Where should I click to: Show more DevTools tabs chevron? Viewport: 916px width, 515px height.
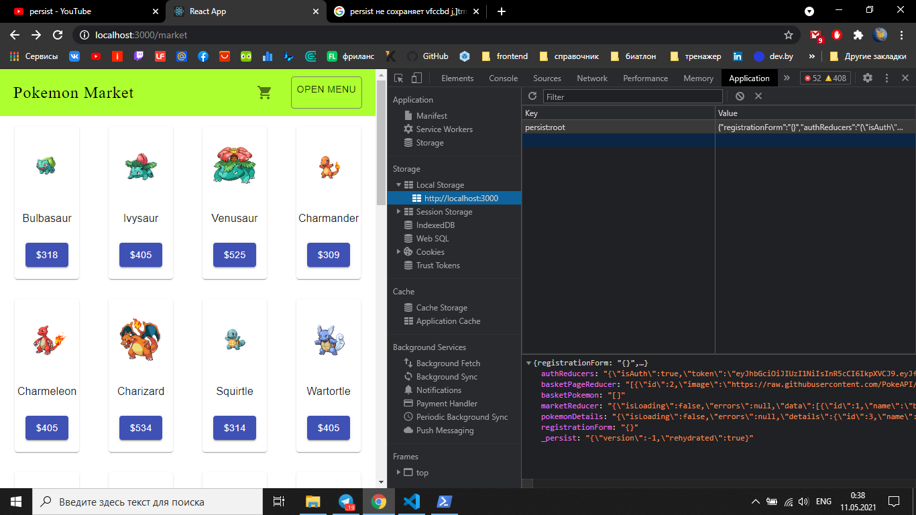click(787, 78)
